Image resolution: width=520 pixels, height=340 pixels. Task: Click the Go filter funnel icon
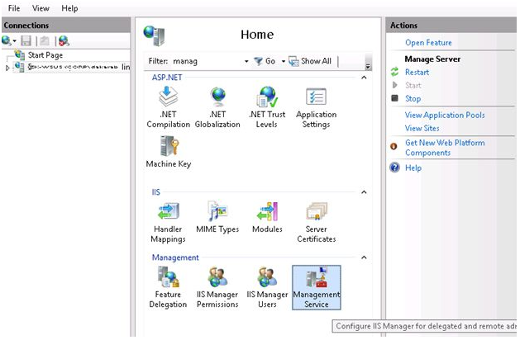point(258,61)
